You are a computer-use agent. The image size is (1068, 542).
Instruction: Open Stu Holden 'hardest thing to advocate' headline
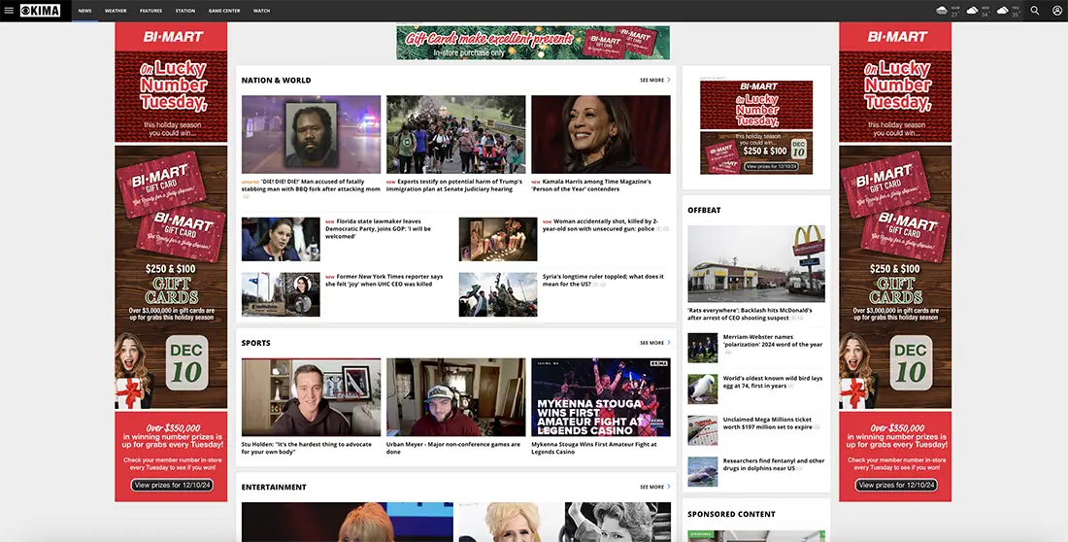(307, 448)
